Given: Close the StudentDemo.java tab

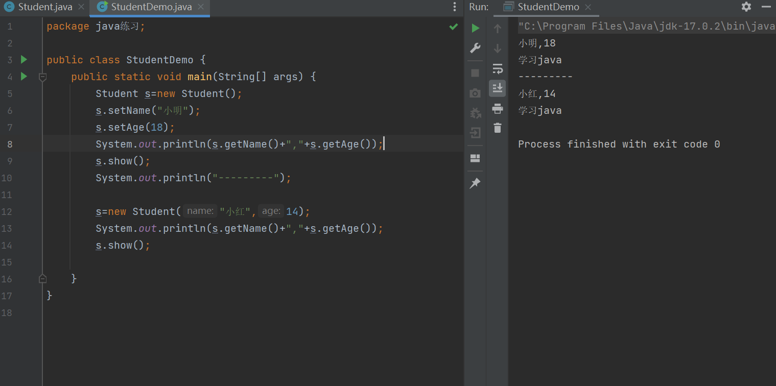Looking at the screenshot, I should click(x=201, y=7).
